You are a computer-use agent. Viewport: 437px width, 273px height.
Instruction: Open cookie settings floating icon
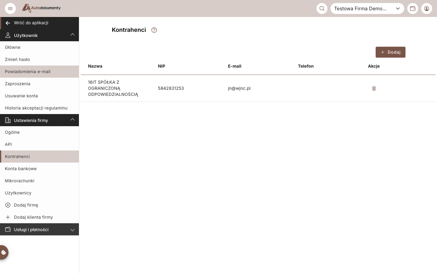(x=4, y=252)
